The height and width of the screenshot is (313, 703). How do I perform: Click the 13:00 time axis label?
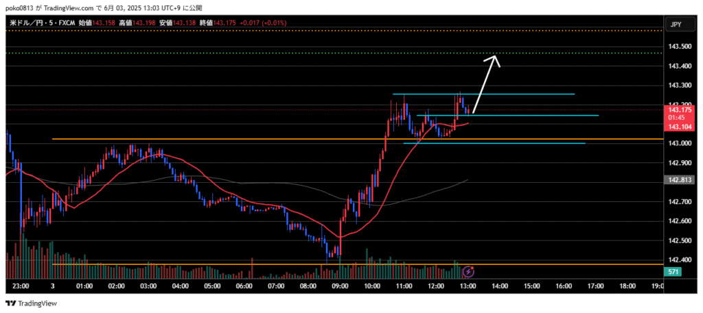(x=467, y=285)
